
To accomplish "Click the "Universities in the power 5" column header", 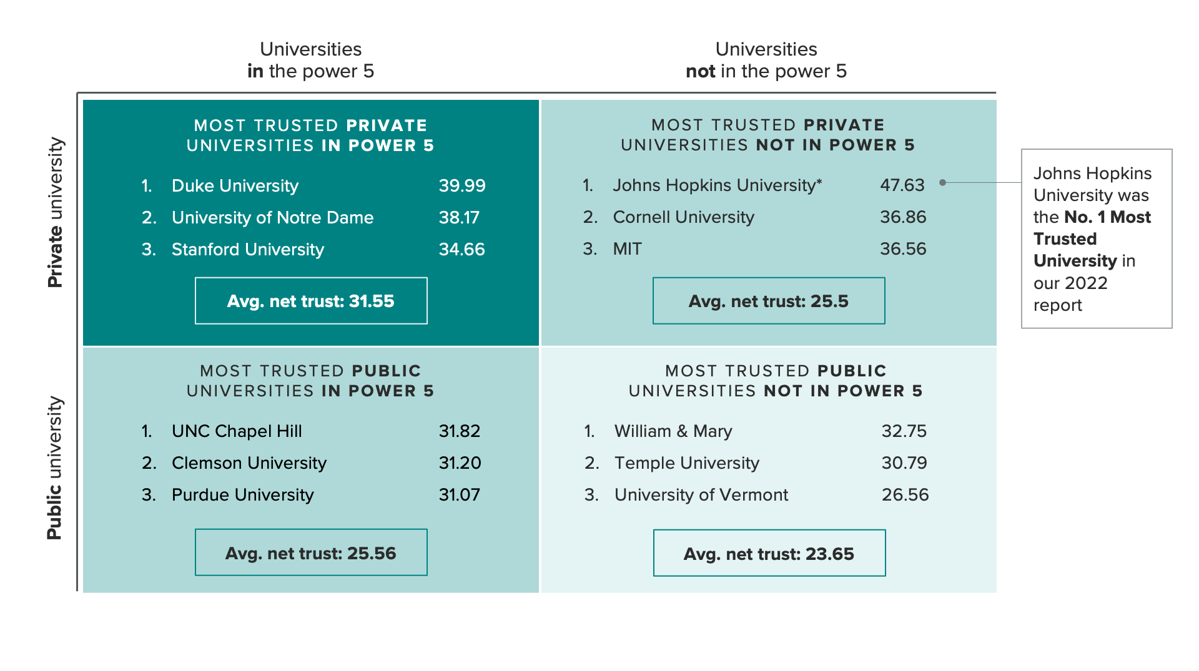I will (x=311, y=60).
